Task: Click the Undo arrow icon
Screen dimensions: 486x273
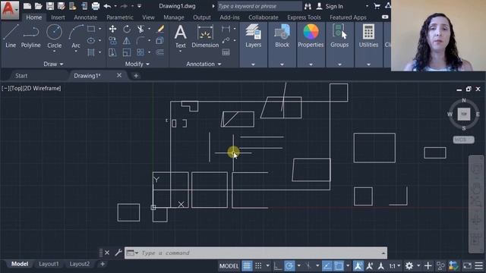Action: [x=107, y=6]
